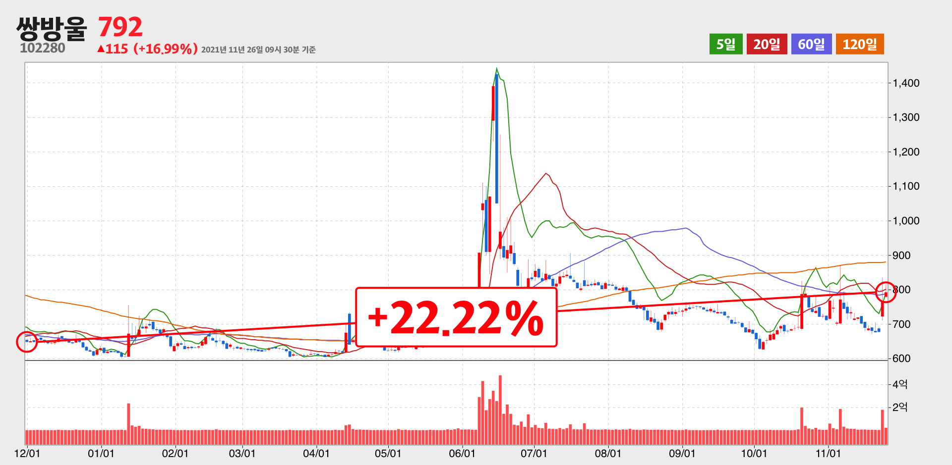952x465 pixels.
Task: Click the 1,000 price axis label
Action: point(906,221)
